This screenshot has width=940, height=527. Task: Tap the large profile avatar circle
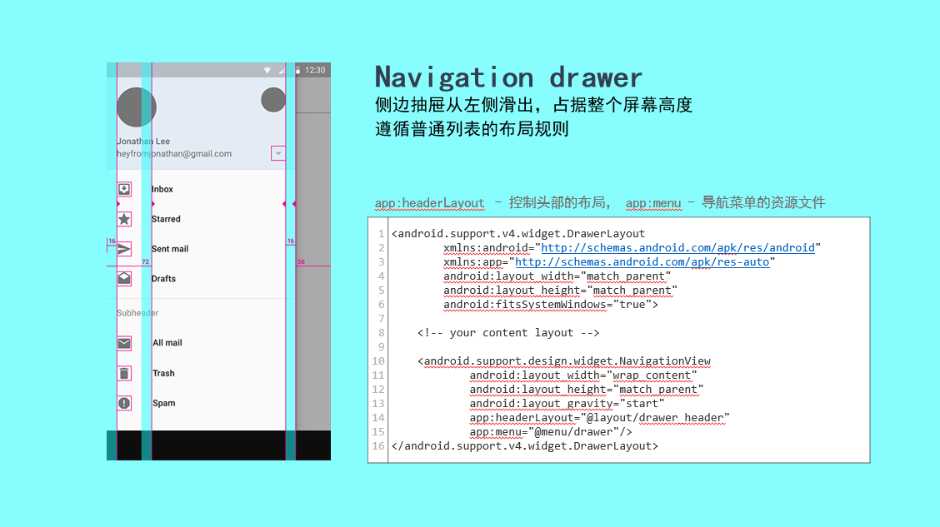pyautogui.click(x=137, y=107)
